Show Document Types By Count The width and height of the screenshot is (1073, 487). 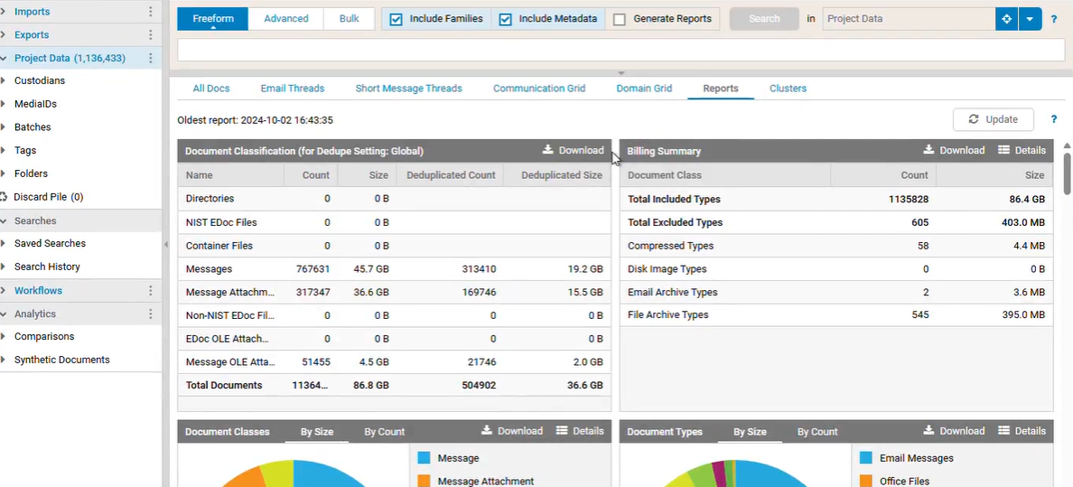point(817,432)
